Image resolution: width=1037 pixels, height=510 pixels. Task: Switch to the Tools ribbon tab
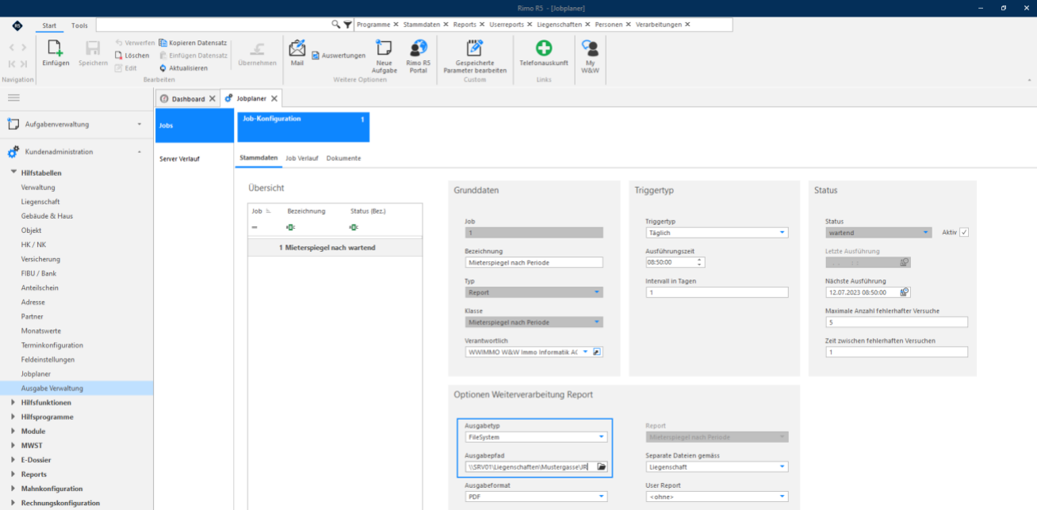79,25
